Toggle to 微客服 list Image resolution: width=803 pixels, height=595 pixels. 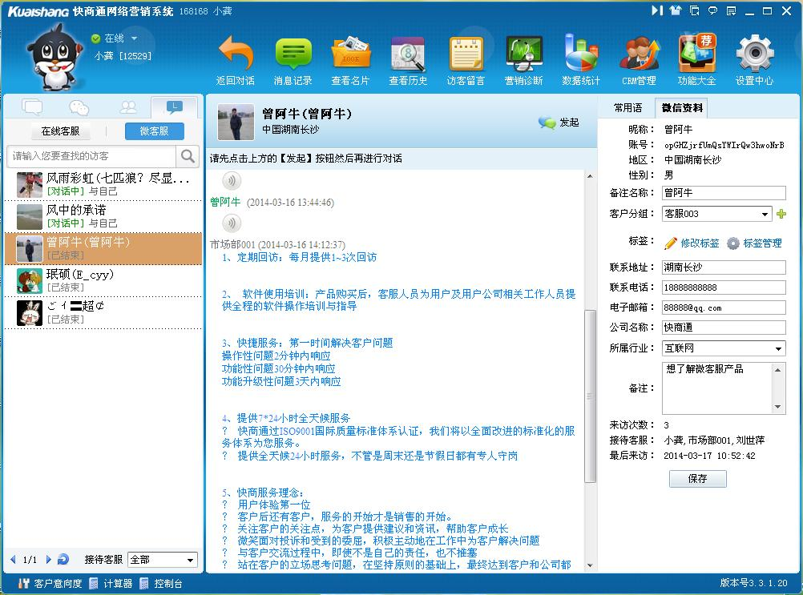154,131
